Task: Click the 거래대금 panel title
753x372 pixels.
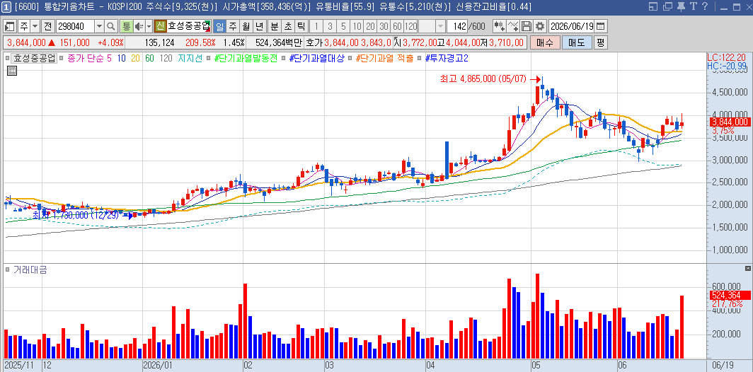Action: tap(30, 270)
